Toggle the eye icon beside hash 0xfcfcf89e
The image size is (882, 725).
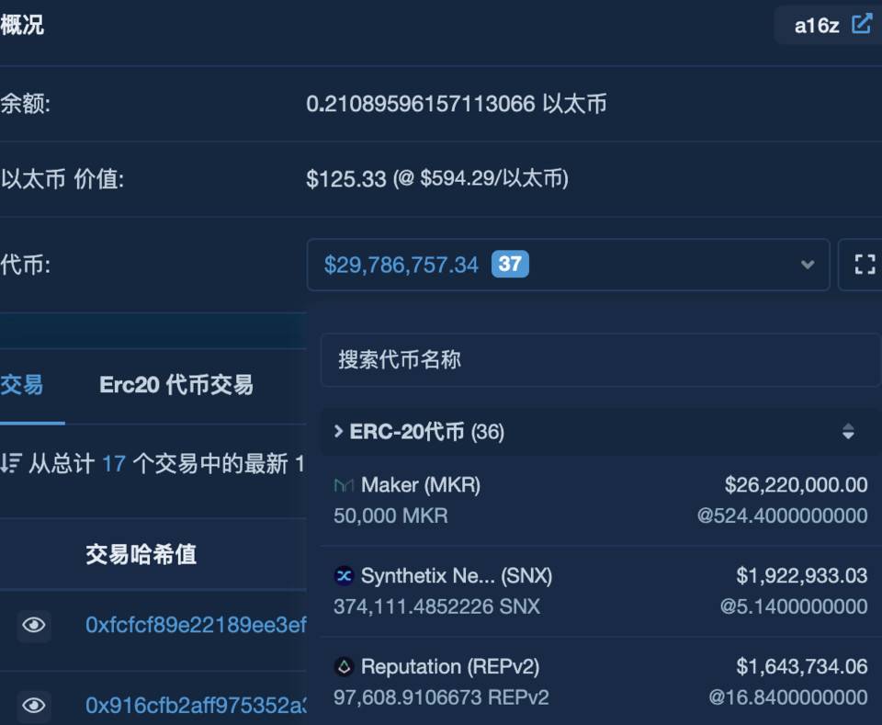click(34, 626)
